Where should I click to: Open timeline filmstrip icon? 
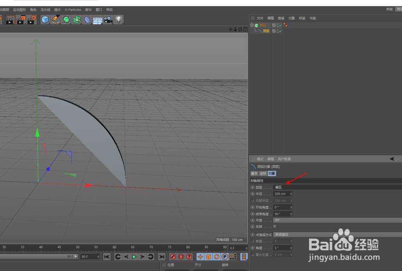click(x=244, y=257)
